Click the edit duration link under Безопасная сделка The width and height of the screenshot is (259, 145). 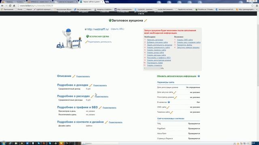(100, 42)
